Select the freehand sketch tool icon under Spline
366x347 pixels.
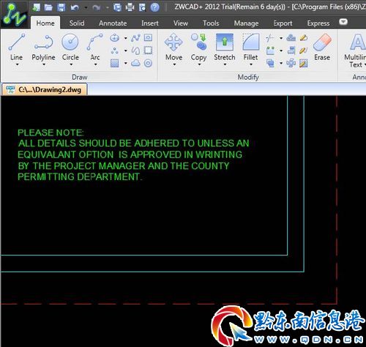click(135, 51)
